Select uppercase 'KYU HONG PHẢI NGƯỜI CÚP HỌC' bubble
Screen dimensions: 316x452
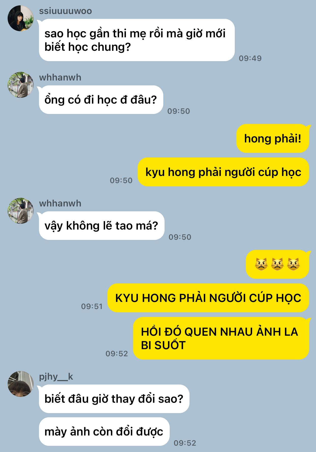tap(208, 298)
